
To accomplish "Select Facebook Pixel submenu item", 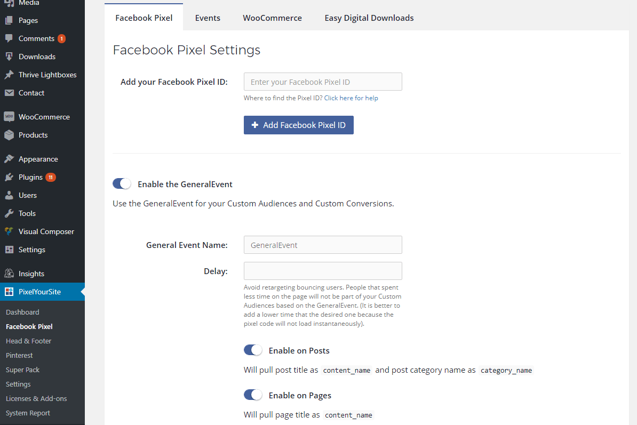I will point(29,327).
